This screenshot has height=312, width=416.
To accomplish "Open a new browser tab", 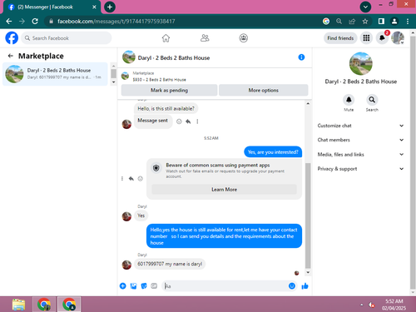I will [110, 7].
